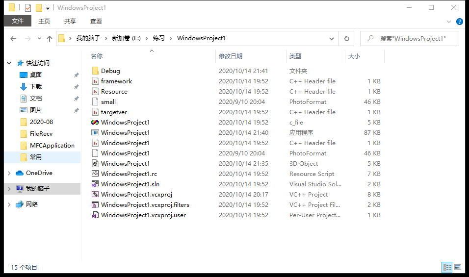The image size is (469, 277).
Task: Open the MFCApplication folder in sidebar
Action: tap(52, 146)
